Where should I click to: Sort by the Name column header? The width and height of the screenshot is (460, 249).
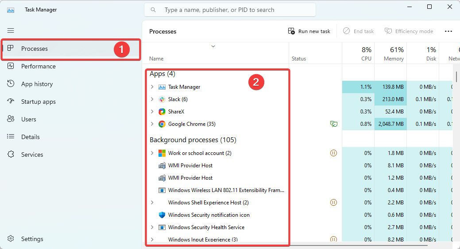tap(216, 53)
